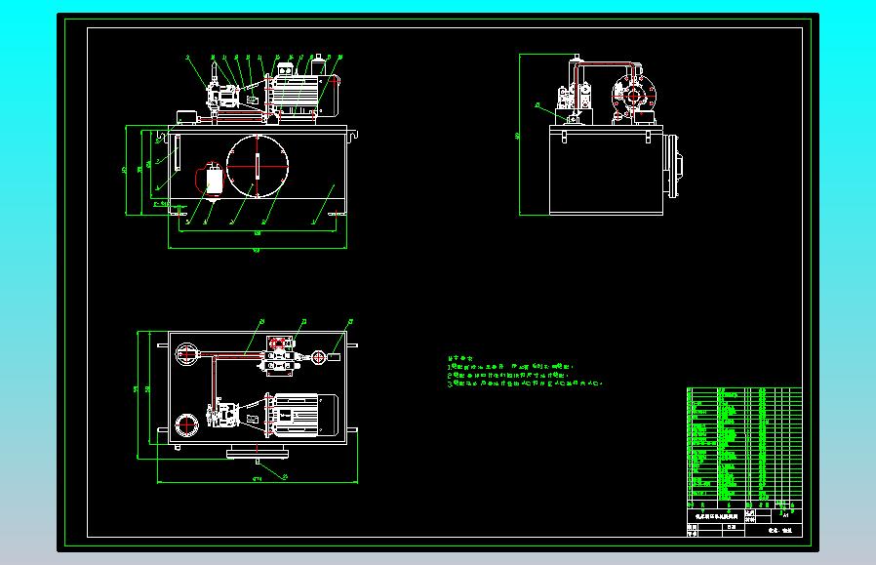Select the red-outlined filter on the tank front
The height and width of the screenshot is (565, 876).
211,179
